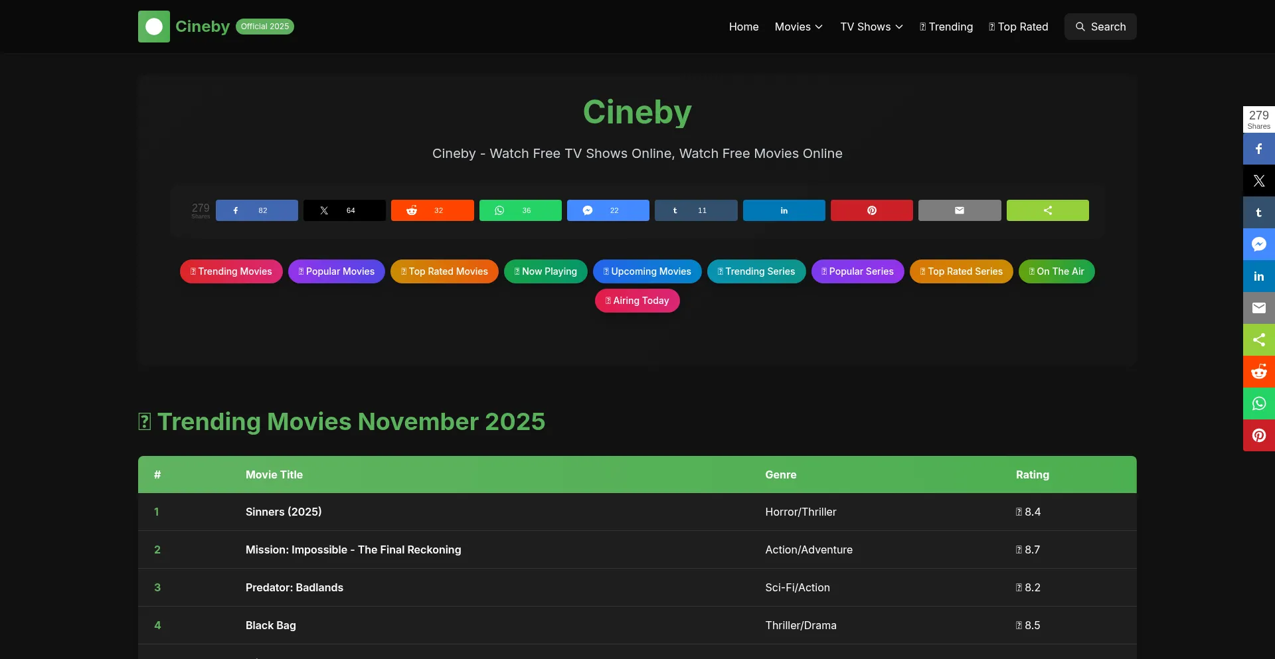Click the Movie Title column header
1275x659 pixels.
pyautogui.click(x=274, y=475)
